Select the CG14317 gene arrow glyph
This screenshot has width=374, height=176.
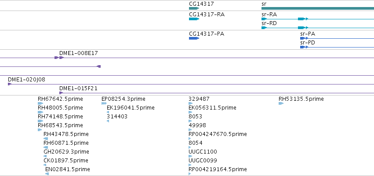[194, 8]
